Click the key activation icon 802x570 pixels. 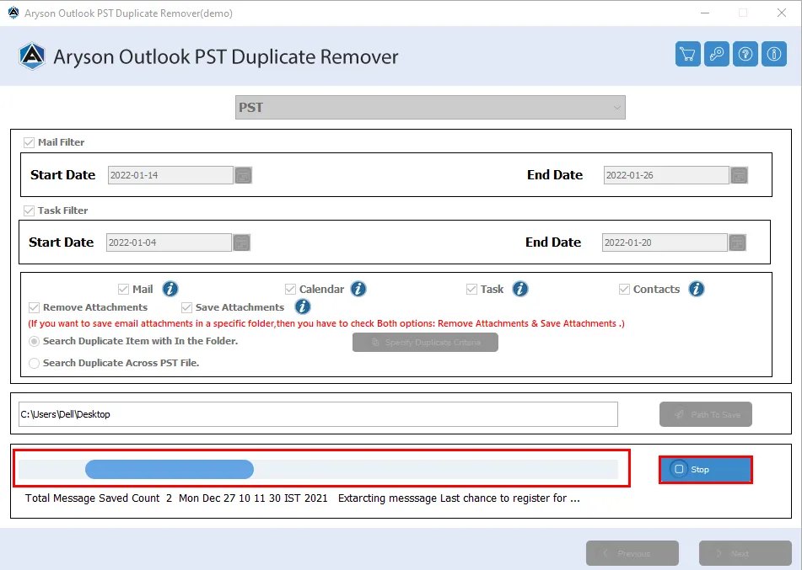pos(717,54)
